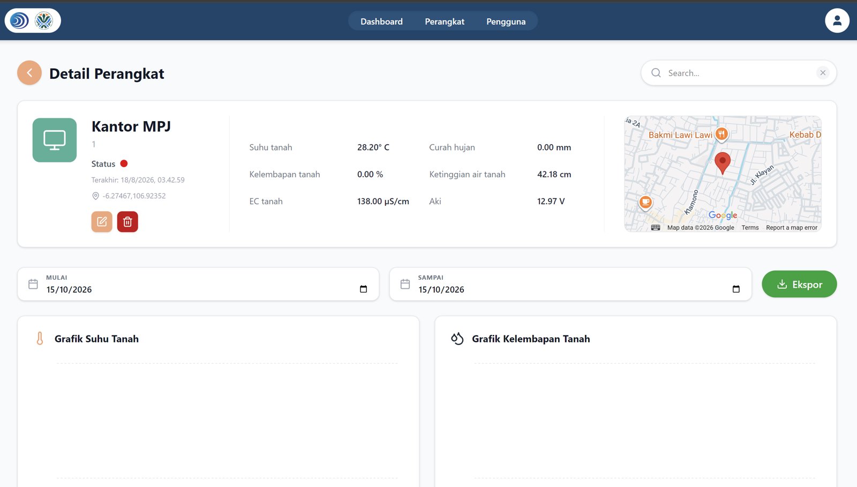The width and height of the screenshot is (857, 487).
Task: Click the red marker pin on the map
Action: tap(723, 163)
